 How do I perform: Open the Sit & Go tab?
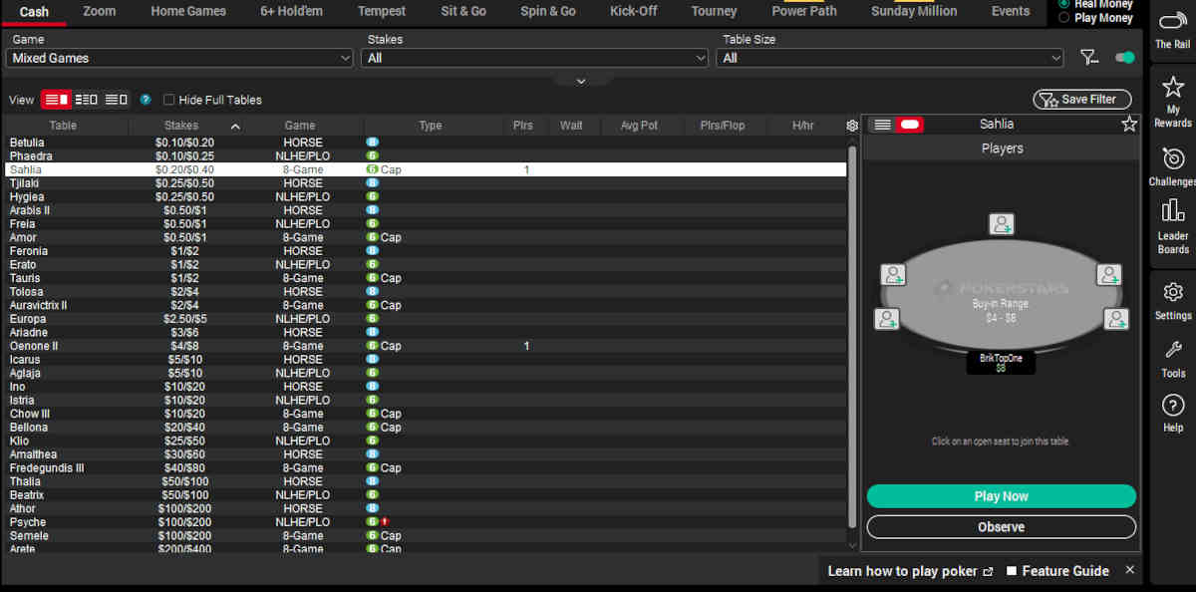463,11
